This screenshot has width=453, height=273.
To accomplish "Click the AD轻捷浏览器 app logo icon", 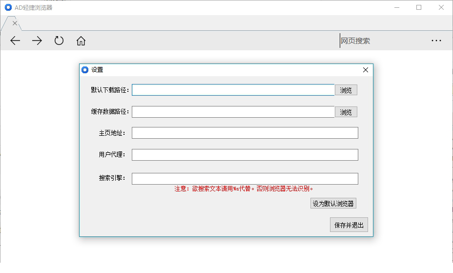I will [x=8, y=7].
